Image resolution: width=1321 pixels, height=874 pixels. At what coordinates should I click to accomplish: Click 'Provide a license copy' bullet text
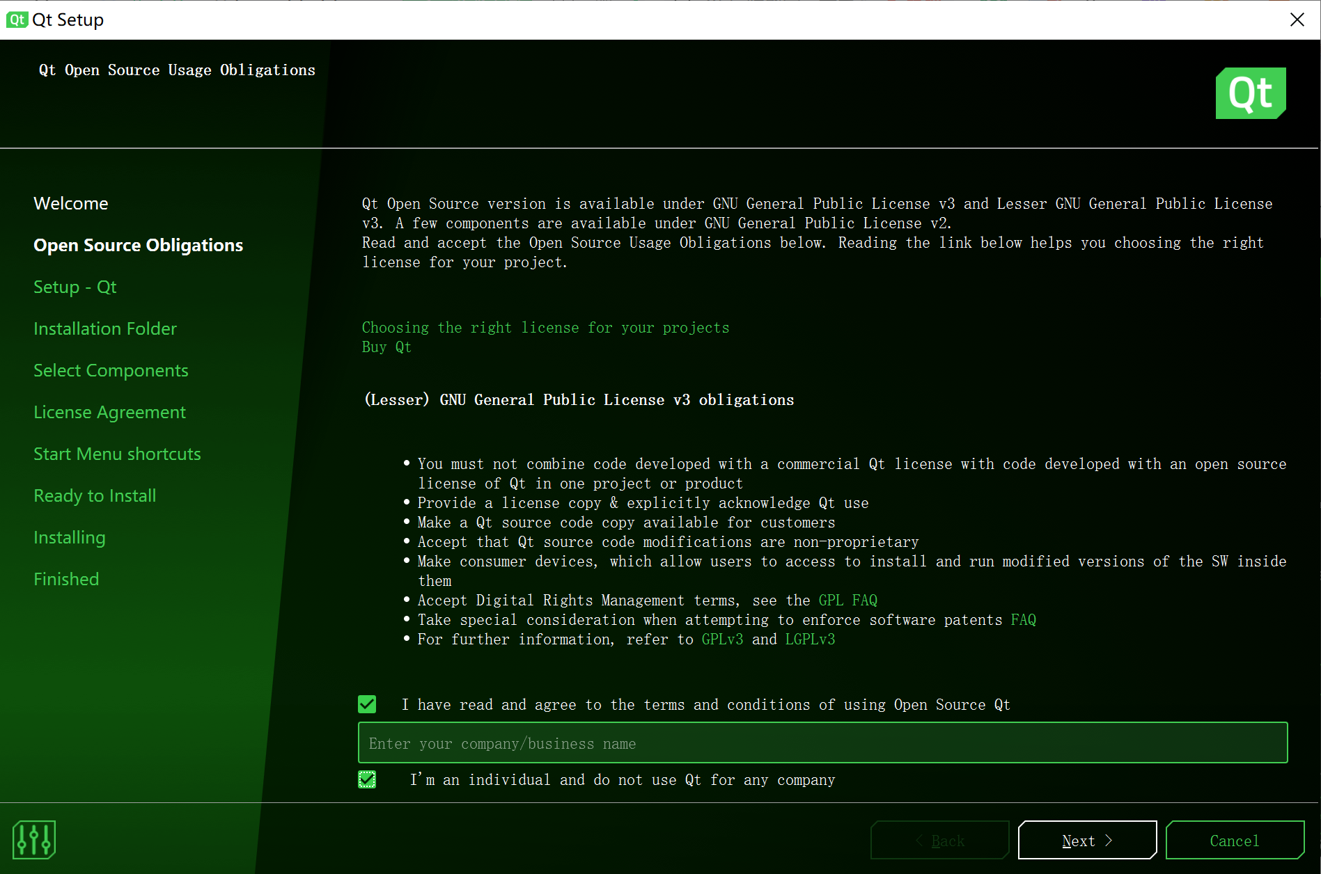(643, 503)
